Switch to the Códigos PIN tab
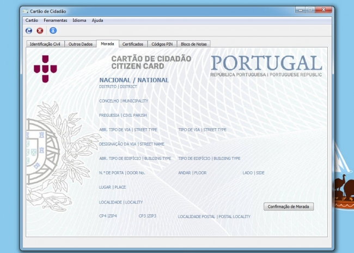Image resolution: width=354 pixels, height=253 pixels. tap(162, 44)
